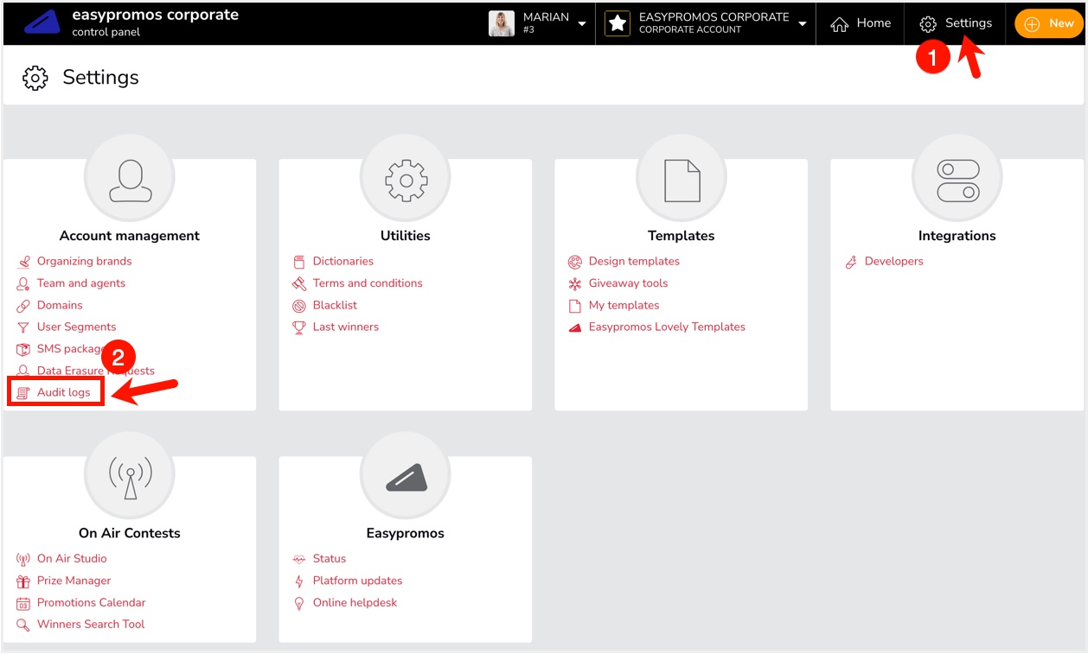Expand the EASYPROMOS CORPORATE account dropdown arrow

(803, 23)
